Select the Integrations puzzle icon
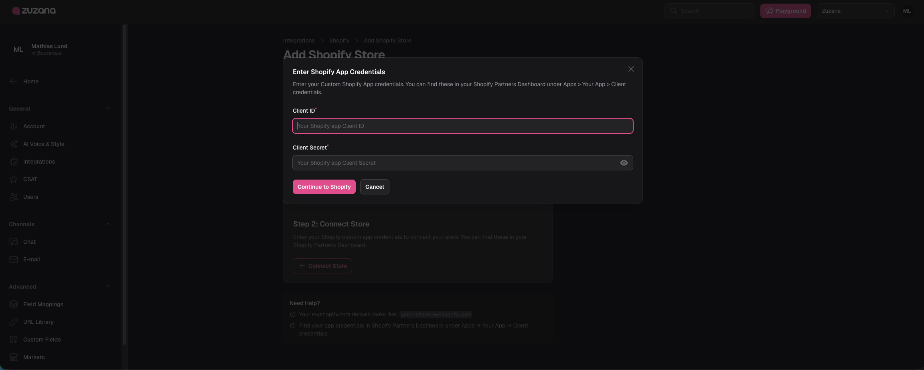The image size is (924, 370). [14, 162]
